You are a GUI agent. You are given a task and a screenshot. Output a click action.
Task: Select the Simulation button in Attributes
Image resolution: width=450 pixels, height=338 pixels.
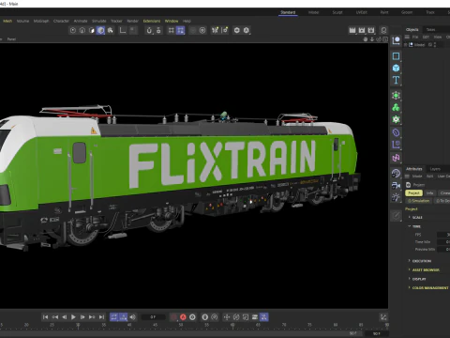419,201
